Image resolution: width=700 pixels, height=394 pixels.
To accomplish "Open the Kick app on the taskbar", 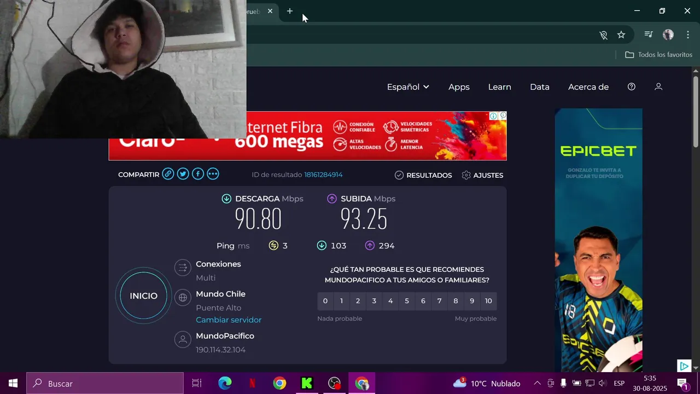I will [x=307, y=383].
